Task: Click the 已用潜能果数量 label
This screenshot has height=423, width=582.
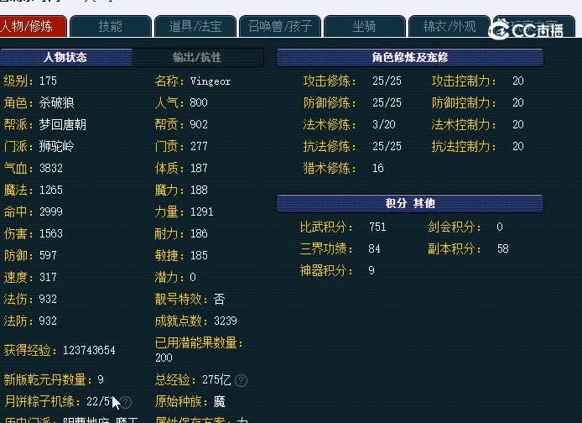Action: pos(199,342)
